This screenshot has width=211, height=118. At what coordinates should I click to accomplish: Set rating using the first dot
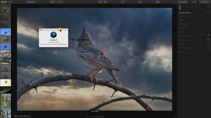[x=96, y=116]
